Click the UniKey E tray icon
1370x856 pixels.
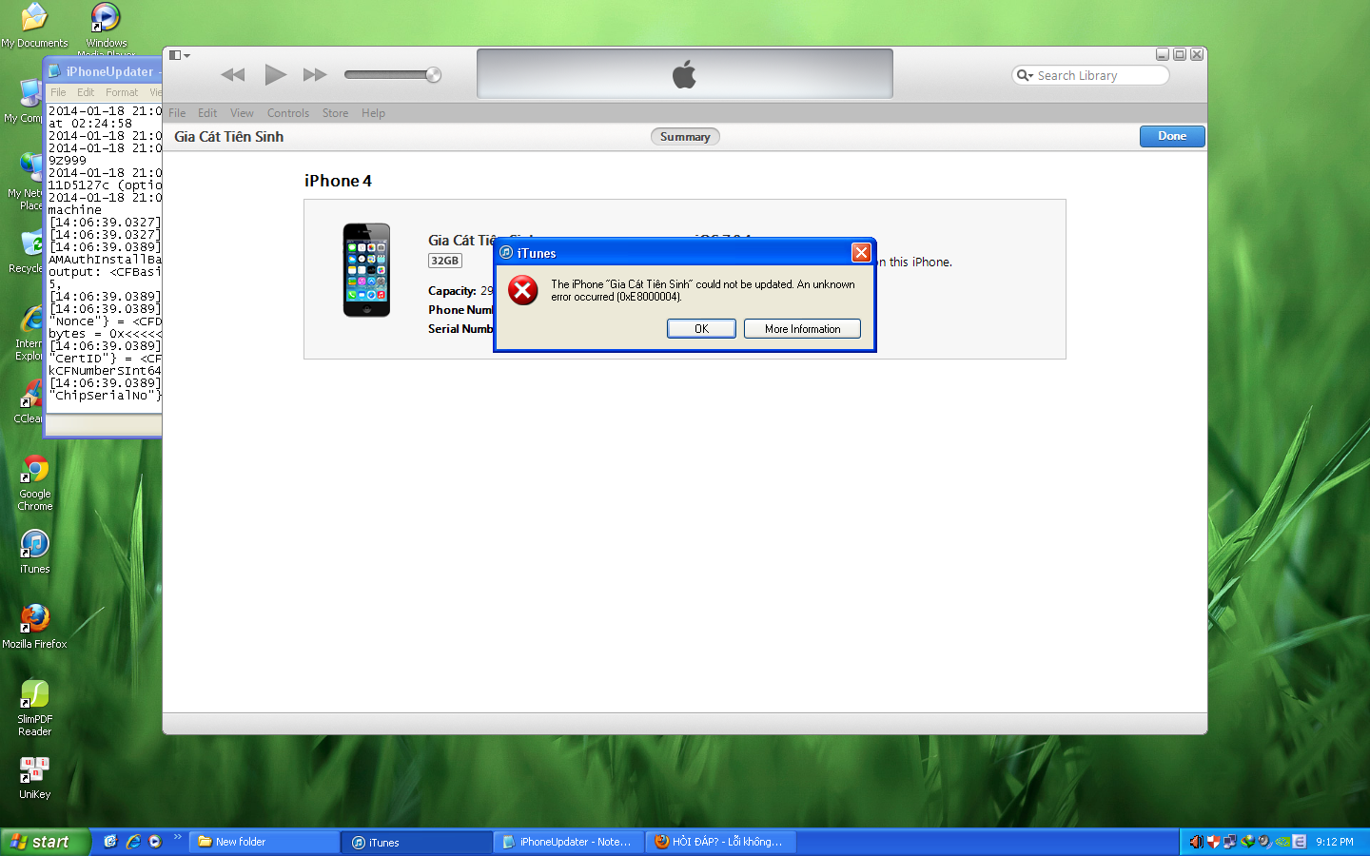pyautogui.click(x=1299, y=842)
